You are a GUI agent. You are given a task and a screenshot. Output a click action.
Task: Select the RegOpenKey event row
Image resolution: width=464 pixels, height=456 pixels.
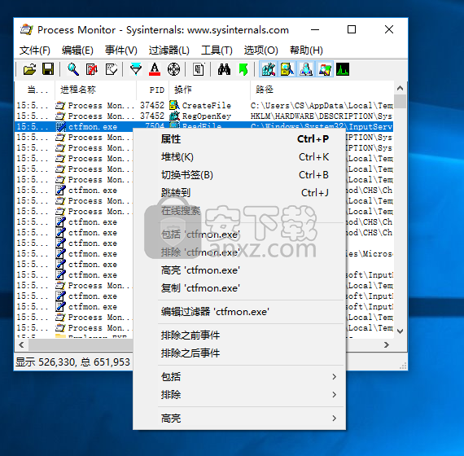(x=204, y=116)
